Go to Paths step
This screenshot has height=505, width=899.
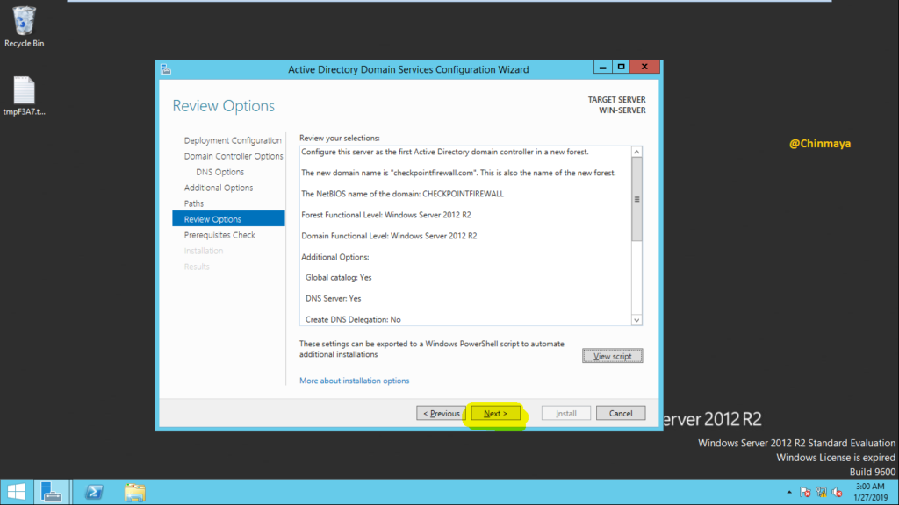[x=194, y=203]
